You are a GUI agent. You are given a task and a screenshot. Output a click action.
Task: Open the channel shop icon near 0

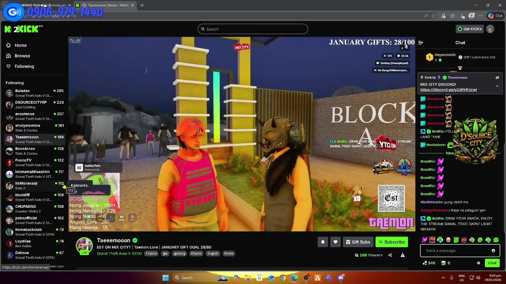443,263
